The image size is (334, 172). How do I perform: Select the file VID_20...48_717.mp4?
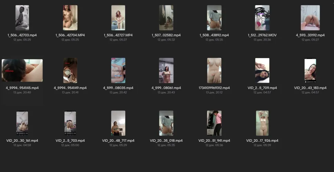click(118, 123)
